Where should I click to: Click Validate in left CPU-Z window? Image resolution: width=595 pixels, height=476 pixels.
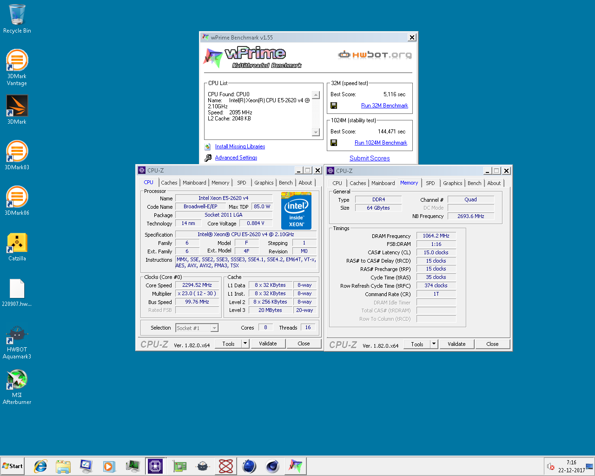(268, 344)
